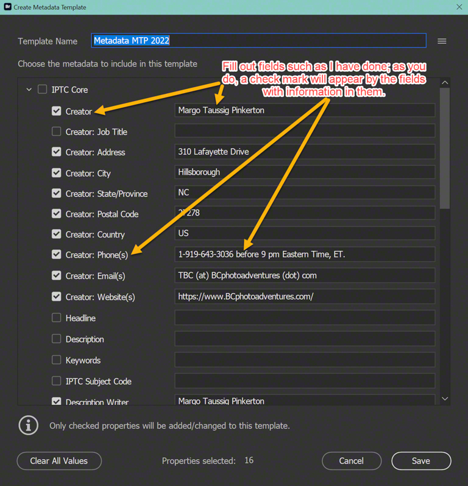Edit the 310 Lafayette Drive address field
The width and height of the screenshot is (468, 486).
pos(305,152)
